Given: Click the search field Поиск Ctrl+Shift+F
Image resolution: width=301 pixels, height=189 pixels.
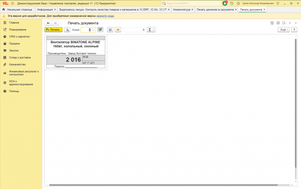Looking at the screenshot, I should (x=192, y=4).
